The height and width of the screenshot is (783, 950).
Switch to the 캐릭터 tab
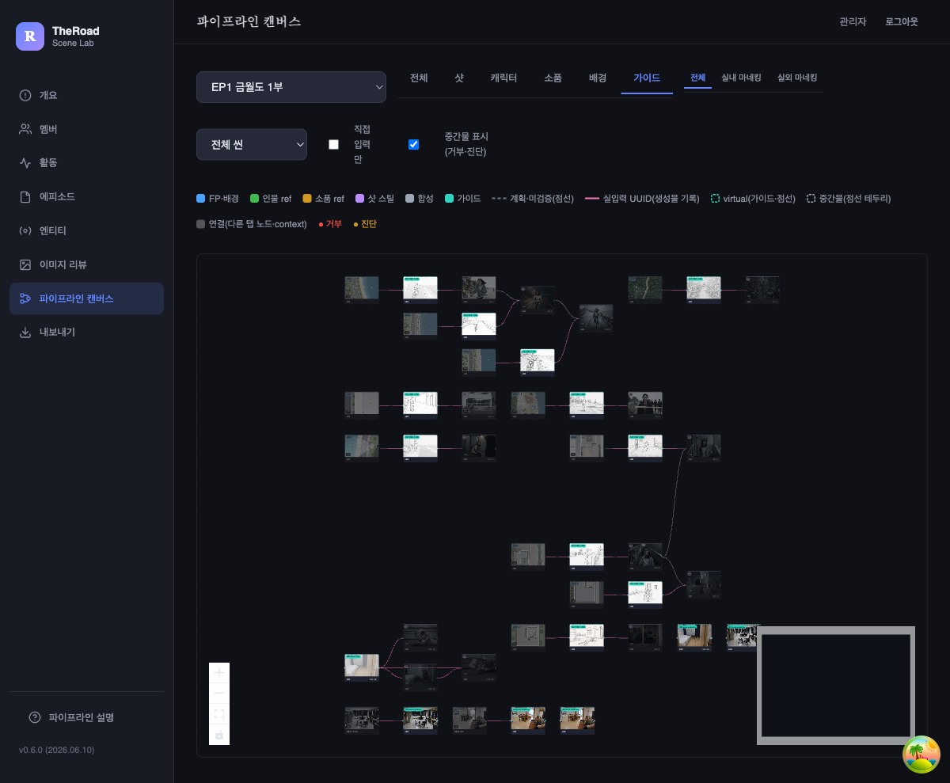pyautogui.click(x=503, y=78)
